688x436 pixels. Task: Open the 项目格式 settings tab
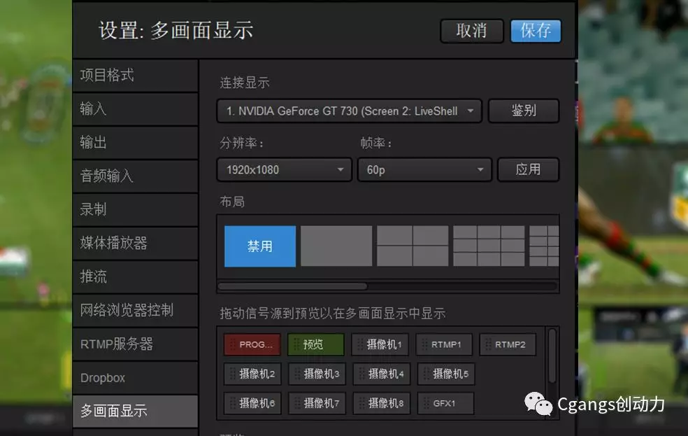135,76
